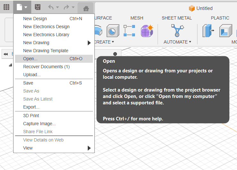Expand the browser tree root triangle
Image resolution: width=237 pixels, height=170 pixels.
point(10,65)
